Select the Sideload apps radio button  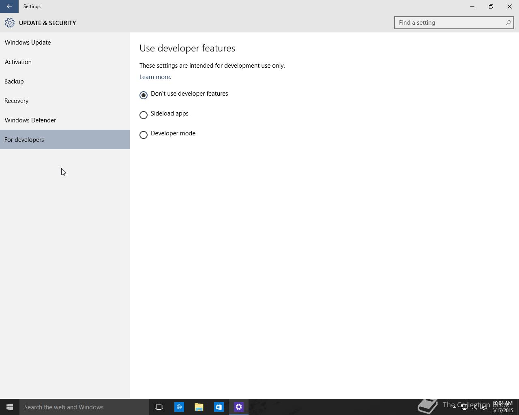144,115
